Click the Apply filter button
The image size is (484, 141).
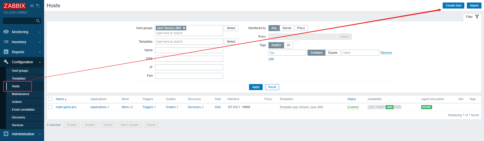256,87
